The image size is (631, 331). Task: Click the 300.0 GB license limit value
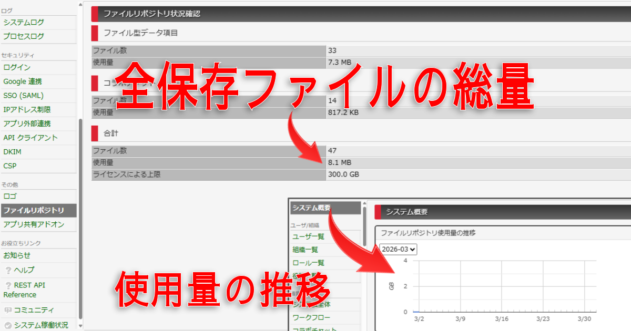coord(343,174)
